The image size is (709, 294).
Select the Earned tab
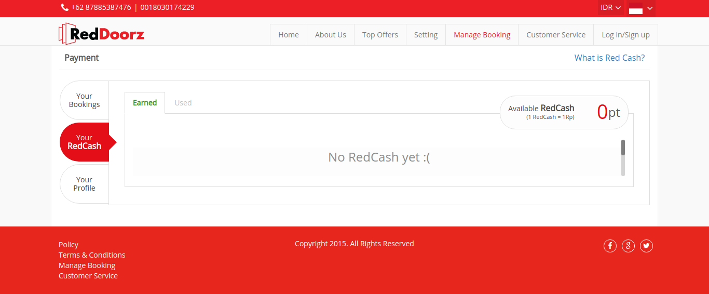pos(145,103)
